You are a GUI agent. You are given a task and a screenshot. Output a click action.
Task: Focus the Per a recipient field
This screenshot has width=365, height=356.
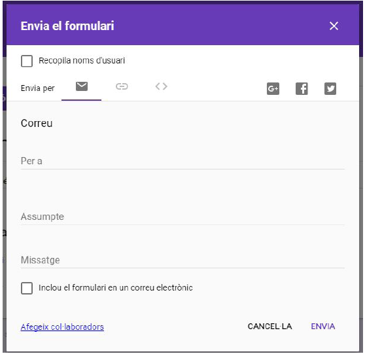(182, 161)
